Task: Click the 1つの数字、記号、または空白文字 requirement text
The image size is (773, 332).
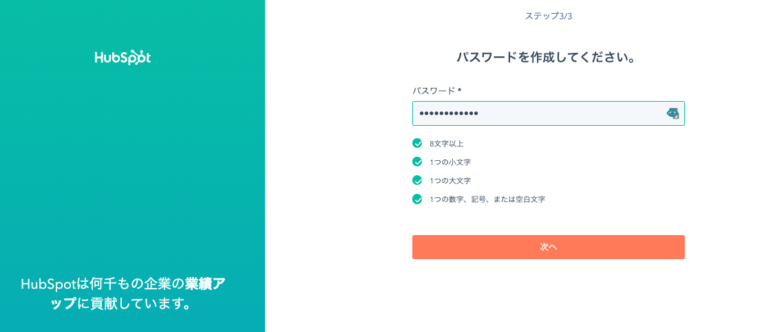Action: pos(487,199)
